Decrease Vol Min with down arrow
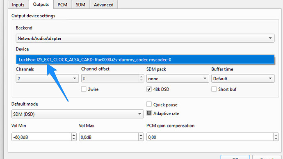Screen dimensions: 283x159 (x=74, y=139)
